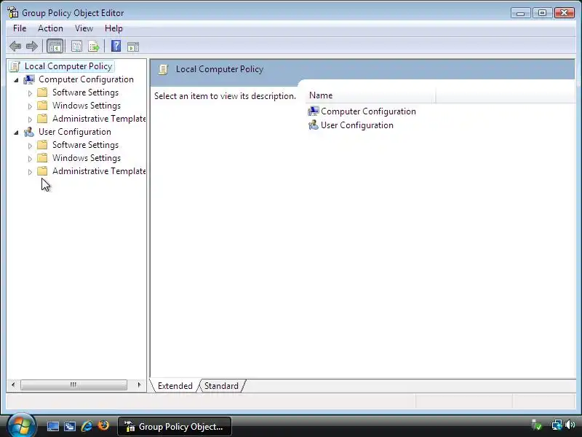582x437 pixels.
Task: Click the Export List toolbar icon
Action: 94,47
